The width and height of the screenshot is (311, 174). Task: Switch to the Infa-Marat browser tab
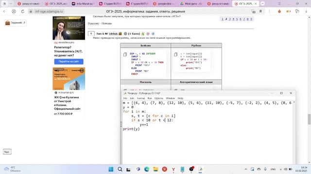tap(83, 3)
